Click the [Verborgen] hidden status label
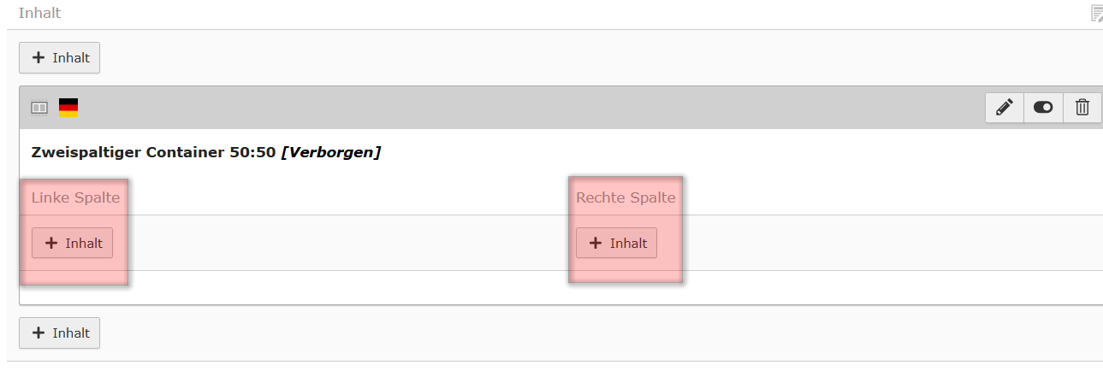1103x371 pixels. [x=331, y=153]
